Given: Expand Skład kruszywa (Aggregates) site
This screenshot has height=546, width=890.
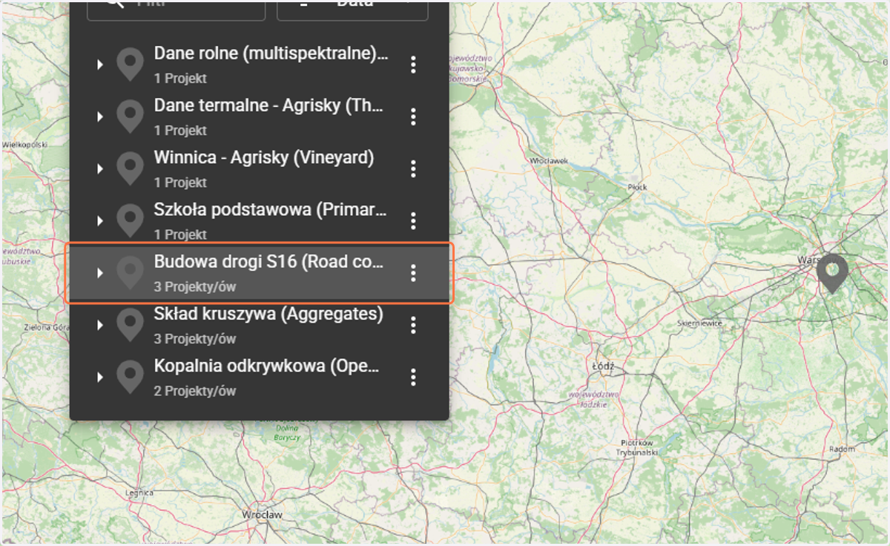Looking at the screenshot, I should point(100,325).
